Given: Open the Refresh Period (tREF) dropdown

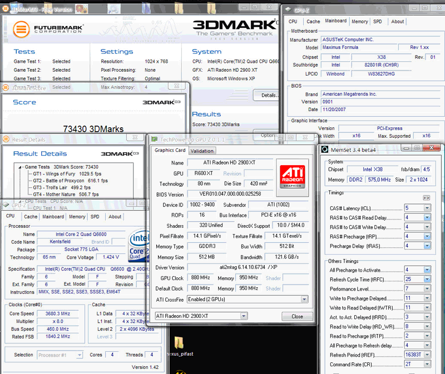Looking at the screenshot, I should pyautogui.click(x=427, y=355).
